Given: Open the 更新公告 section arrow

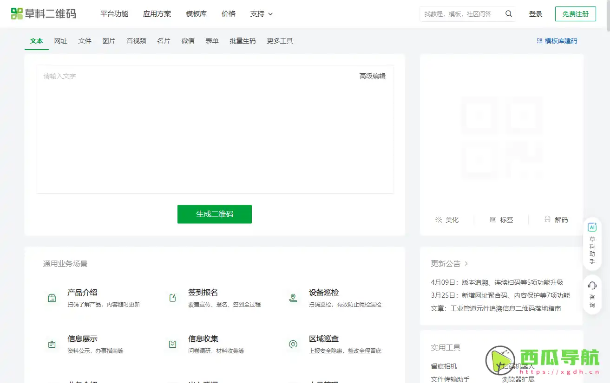Looking at the screenshot, I should point(466,263).
